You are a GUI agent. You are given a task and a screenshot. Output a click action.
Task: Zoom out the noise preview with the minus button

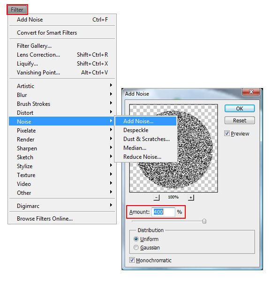tap(157, 198)
